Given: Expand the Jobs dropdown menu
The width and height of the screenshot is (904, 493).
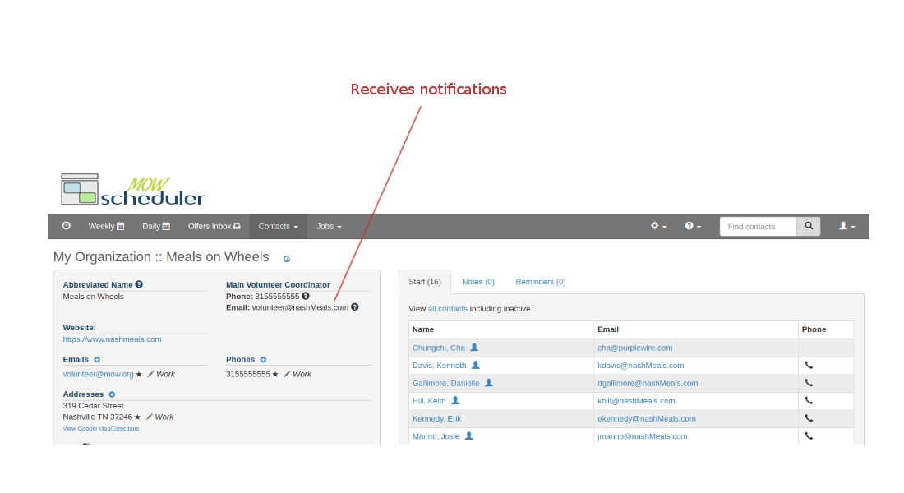Looking at the screenshot, I should point(329,227).
